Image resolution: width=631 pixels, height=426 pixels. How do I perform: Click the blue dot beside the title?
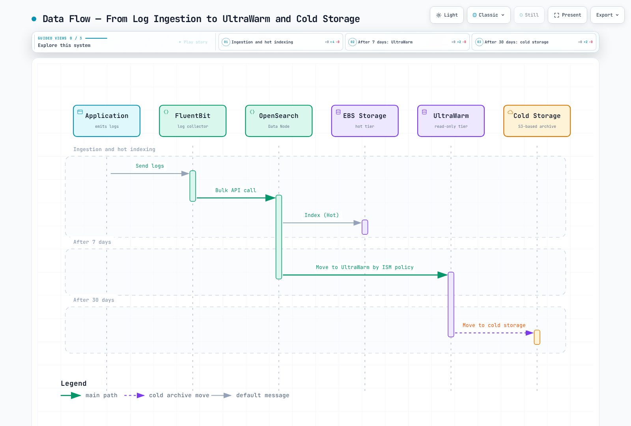point(34,19)
